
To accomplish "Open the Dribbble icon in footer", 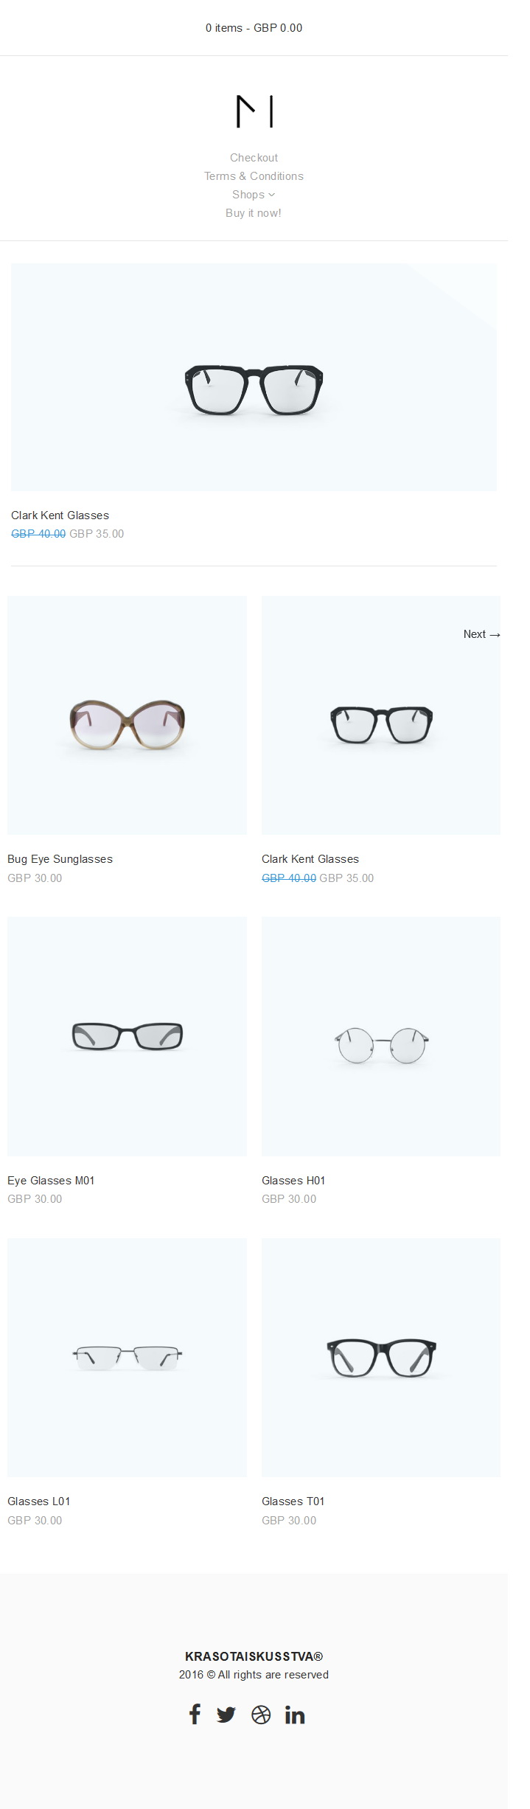I will click(261, 1715).
